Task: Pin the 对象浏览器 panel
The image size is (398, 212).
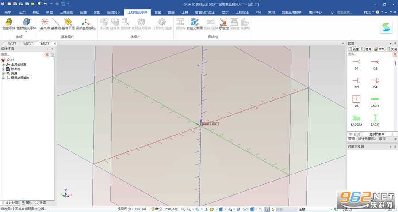Action: click(x=395, y=147)
